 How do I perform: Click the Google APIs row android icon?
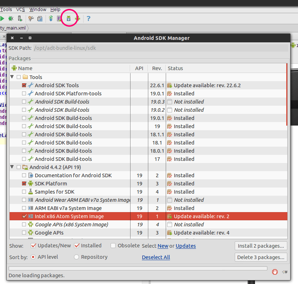click(x=31, y=232)
